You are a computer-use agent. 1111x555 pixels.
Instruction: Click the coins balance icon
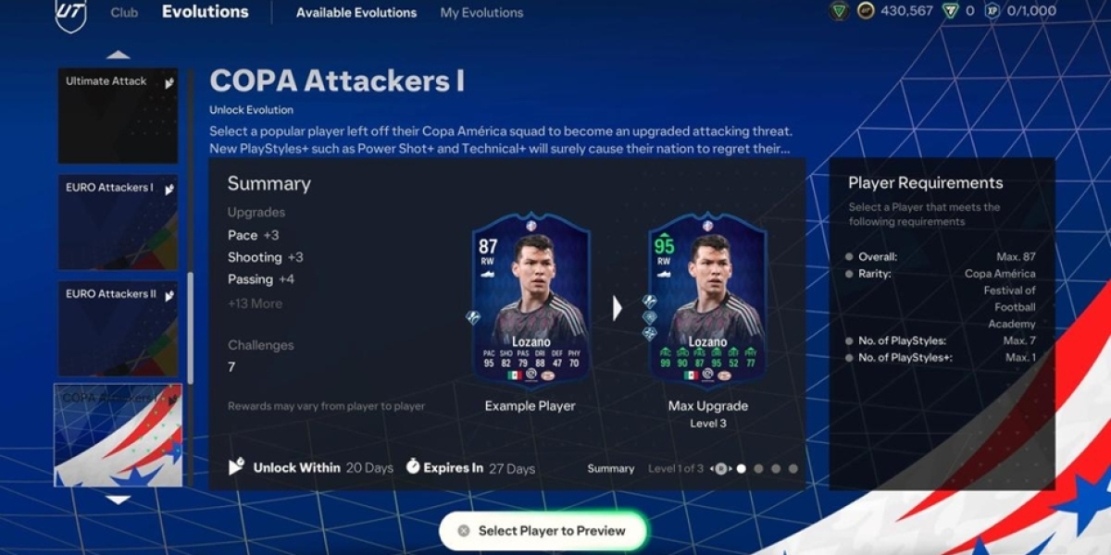click(866, 11)
